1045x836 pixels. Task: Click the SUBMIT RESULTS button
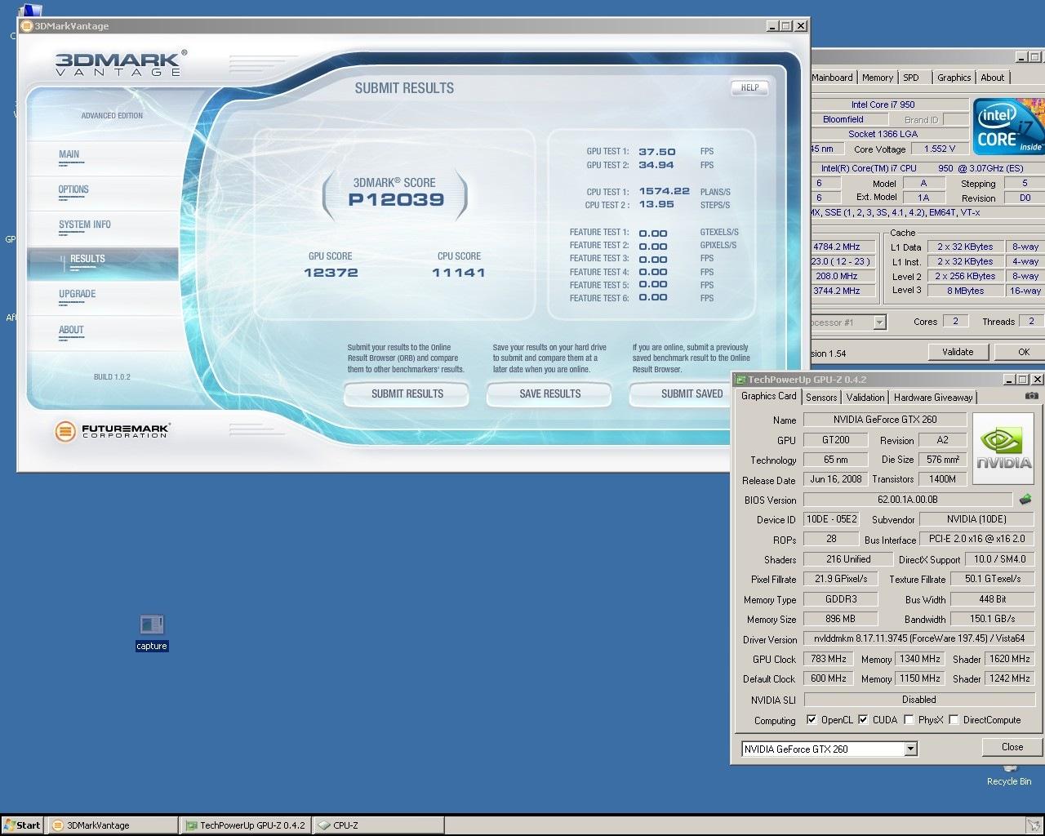click(407, 394)
